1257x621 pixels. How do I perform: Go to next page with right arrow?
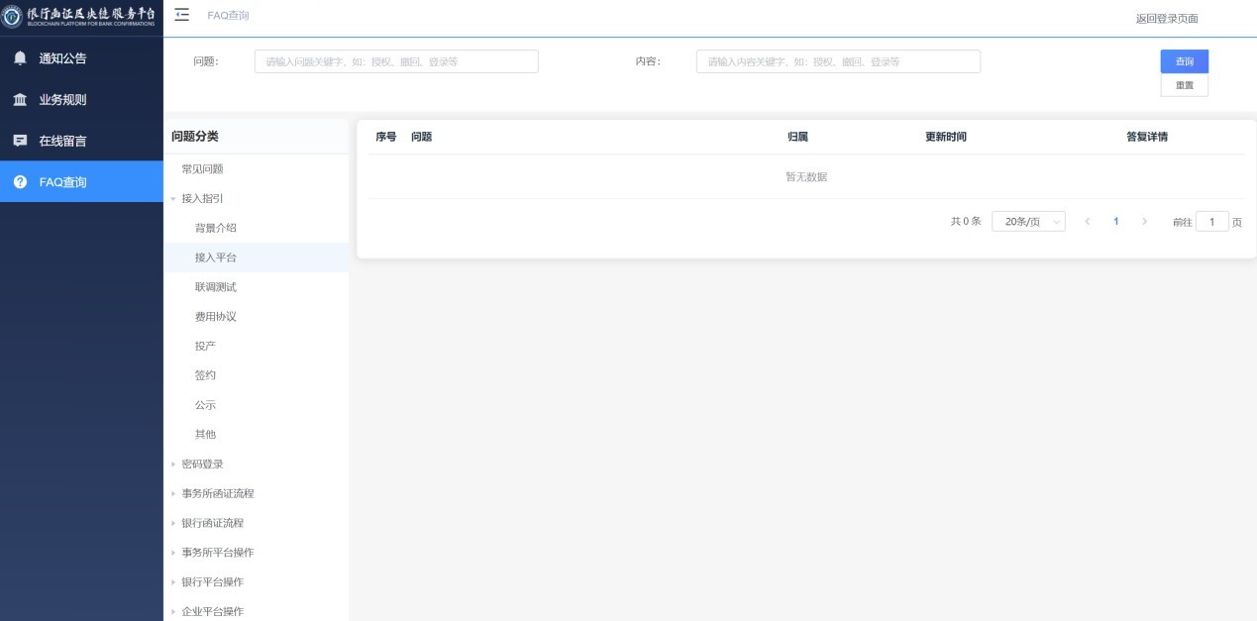point(1145,222)
